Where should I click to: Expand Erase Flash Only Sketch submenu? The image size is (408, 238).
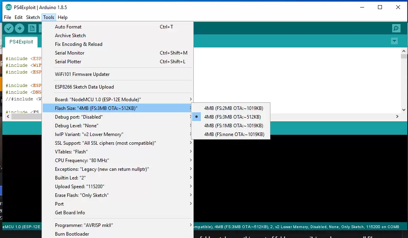117,195
